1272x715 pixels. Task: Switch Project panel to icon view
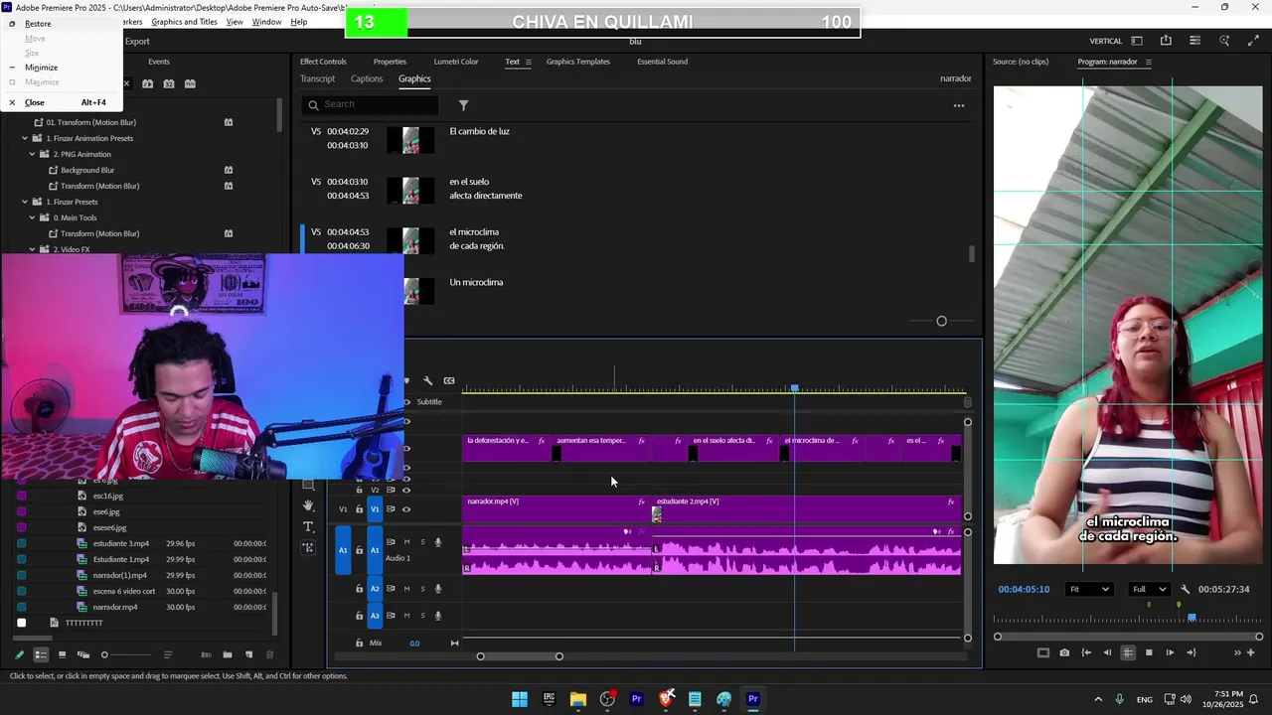tap(62, 654)
